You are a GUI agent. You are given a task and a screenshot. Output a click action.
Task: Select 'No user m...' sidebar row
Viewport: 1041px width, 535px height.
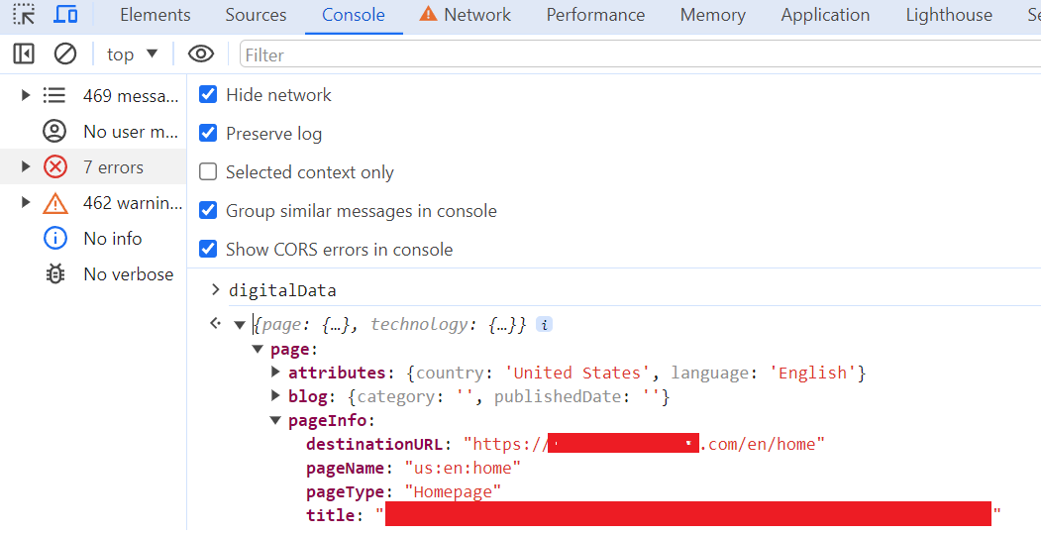coord(93,132)
